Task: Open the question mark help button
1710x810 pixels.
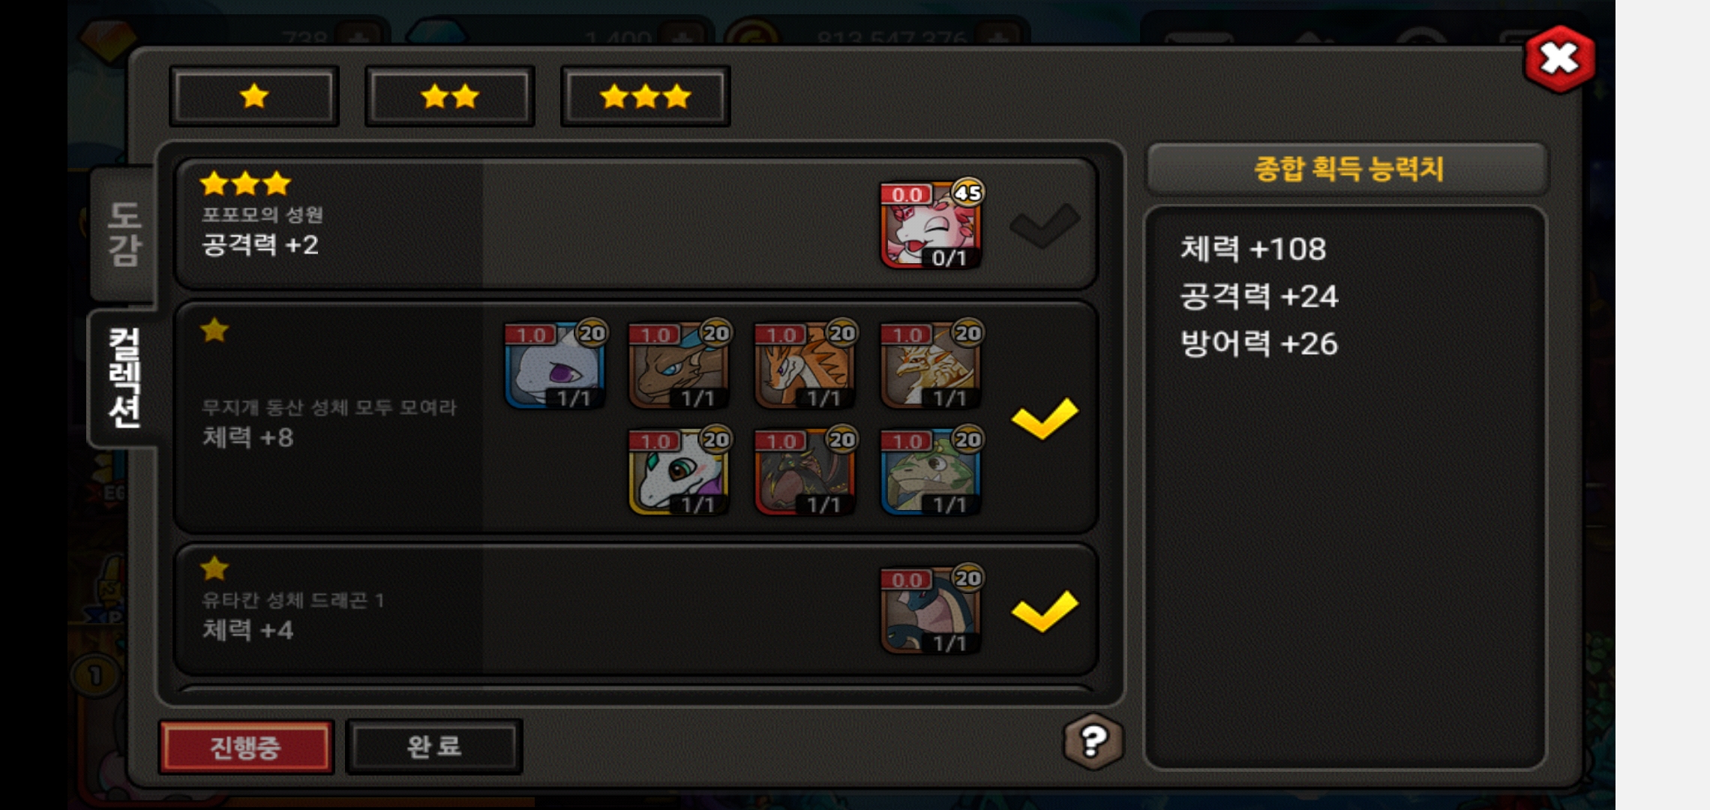Action: click(x=1093, y=741)
